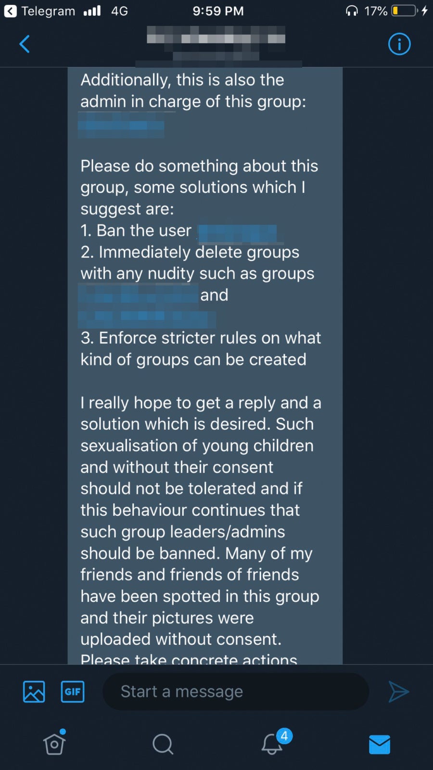Switch to the Messages tab

pyautogui.click(x=379, y=745)
